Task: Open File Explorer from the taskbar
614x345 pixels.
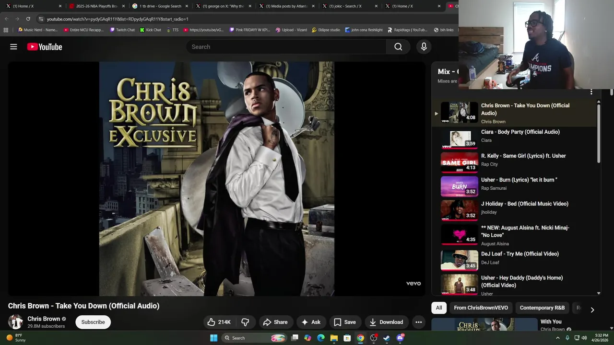Action: tap(334, 338)
